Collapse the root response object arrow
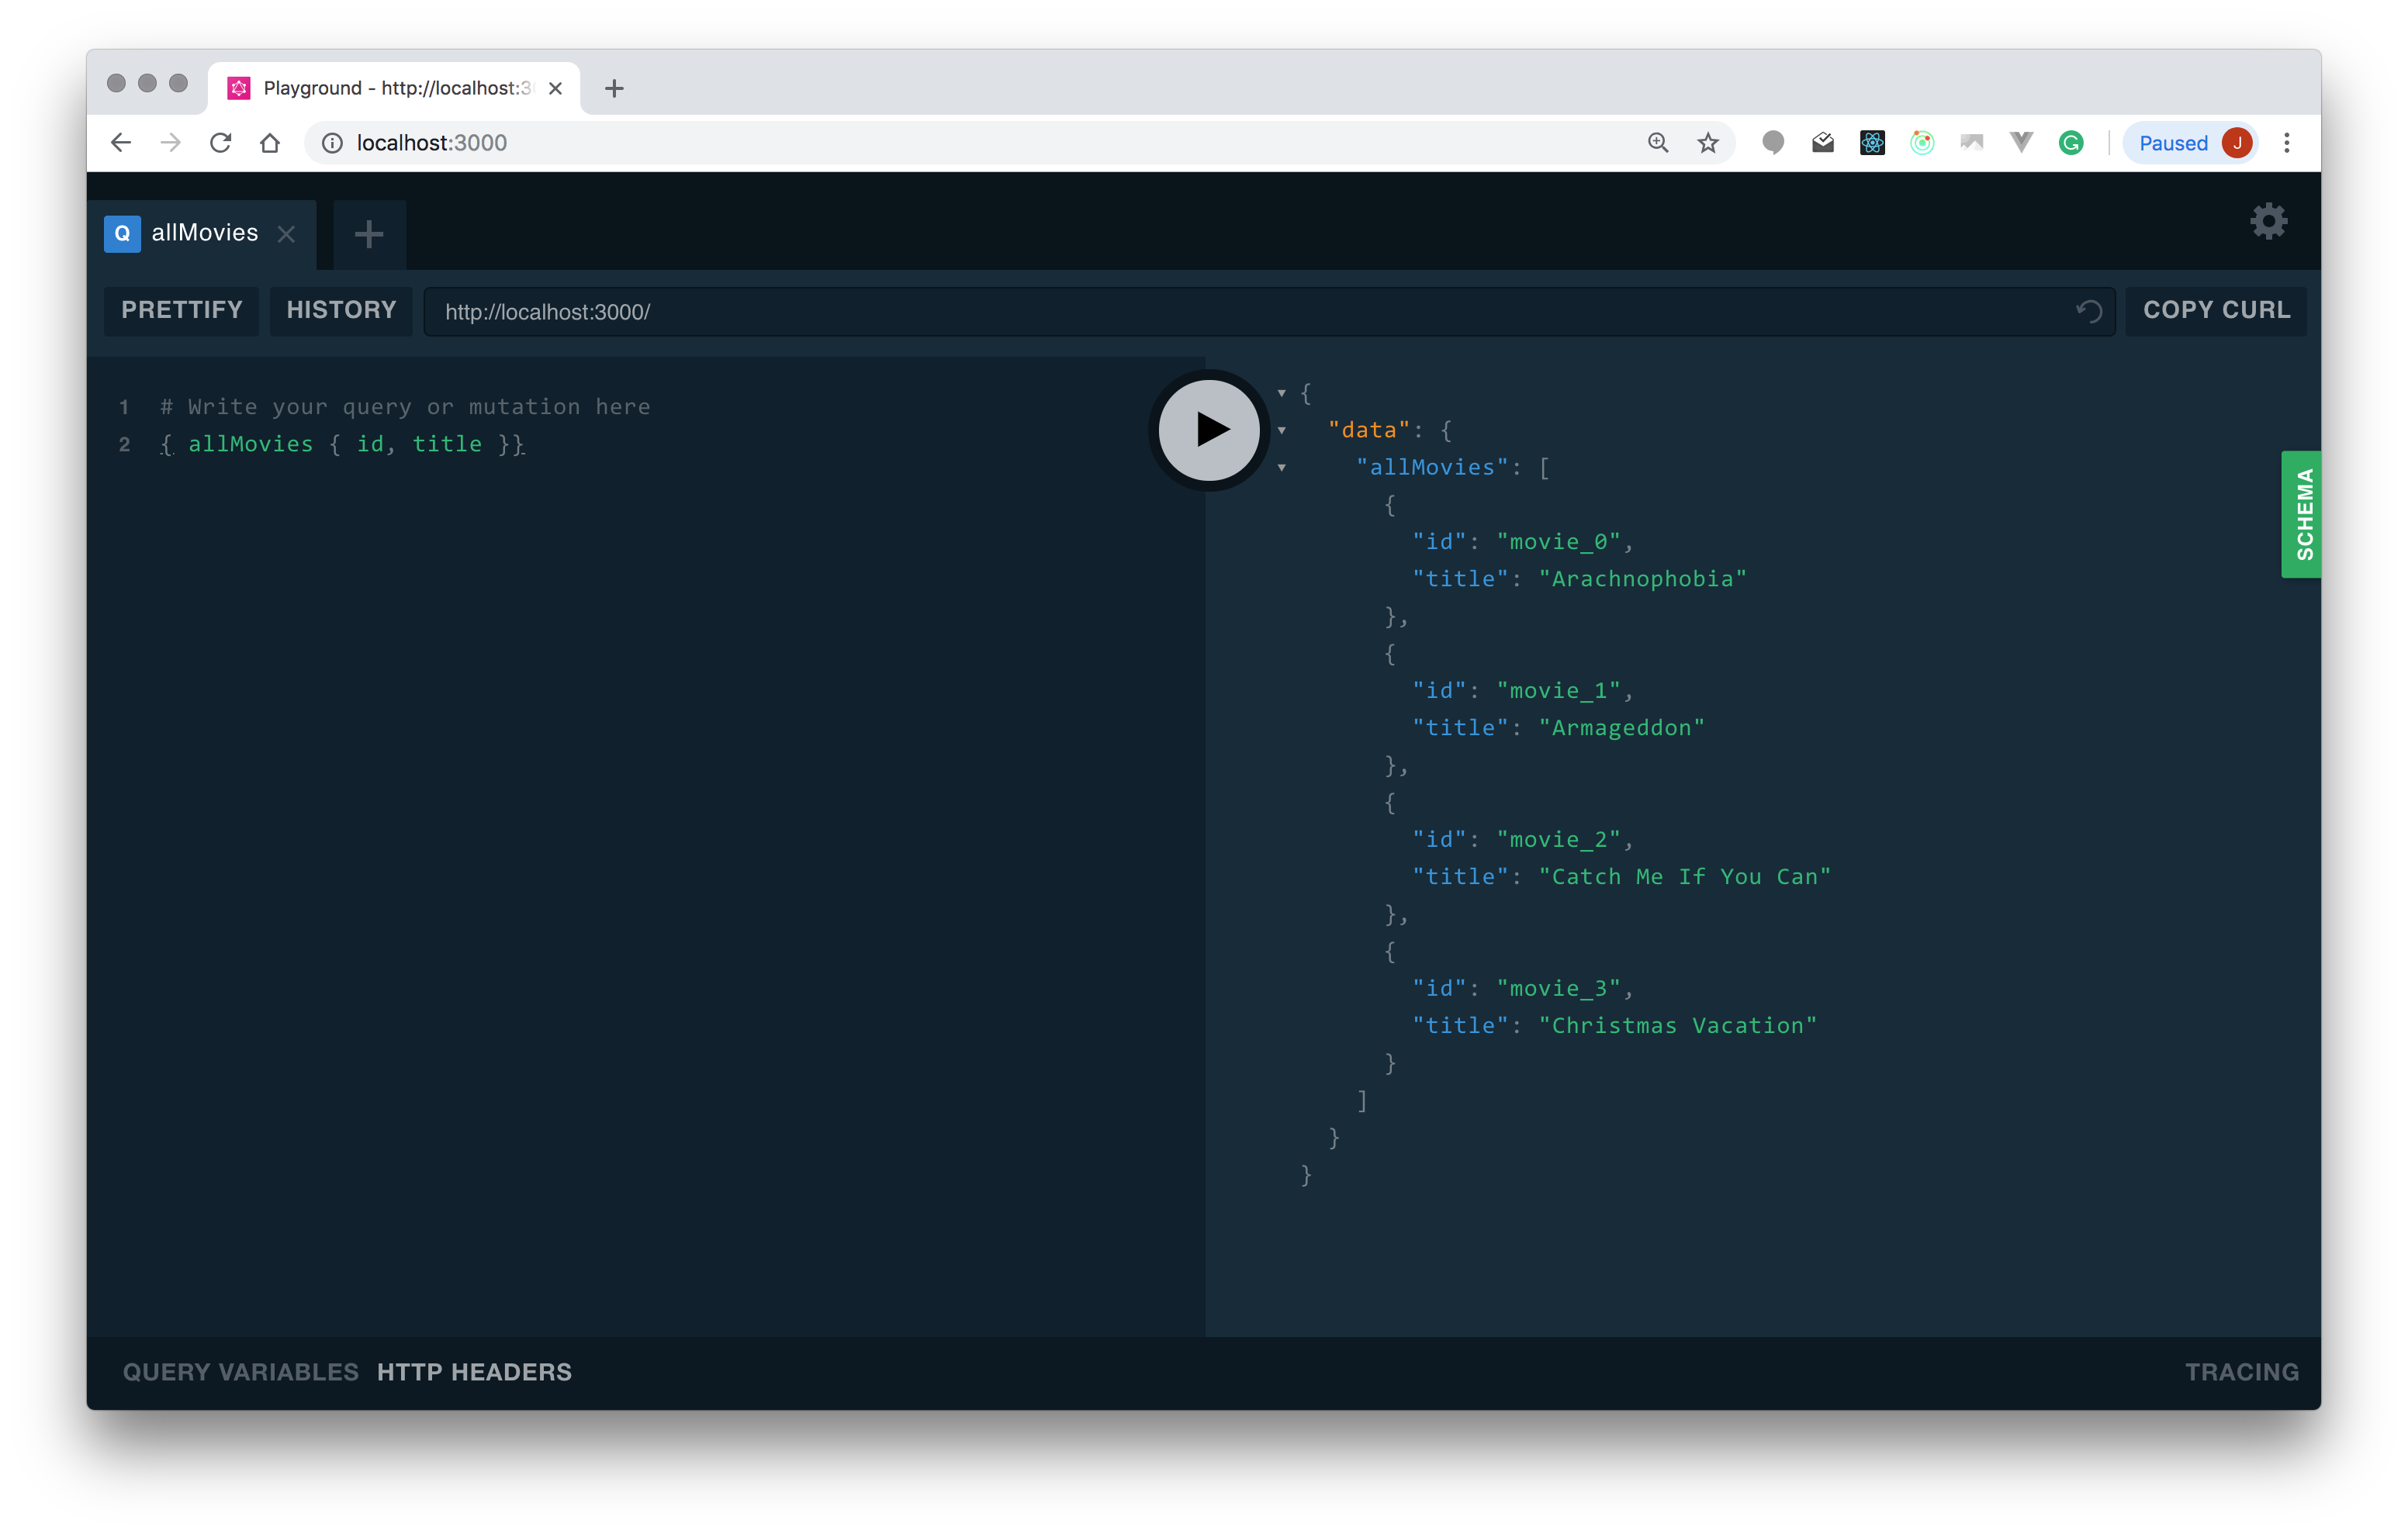Image resolution: width=2408 pixels, height=1534 pixels. pos(1281,393)
